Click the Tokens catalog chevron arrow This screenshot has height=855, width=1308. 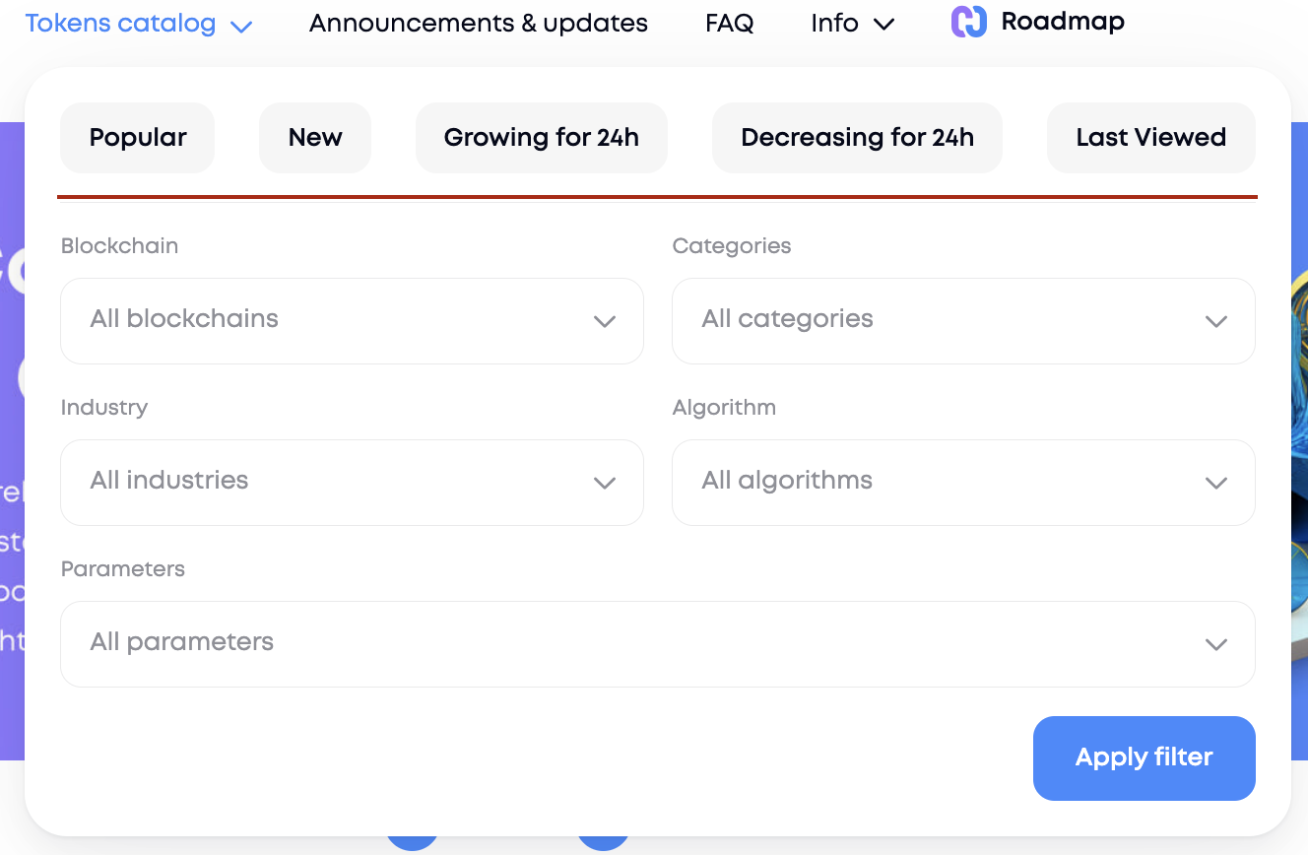point(241,27)
